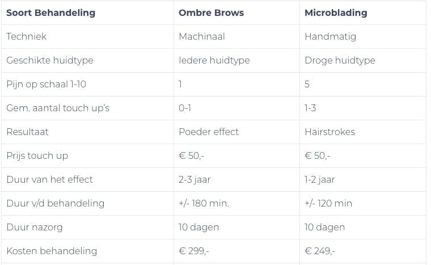The image size is (431, 265).
Task: Click the Machinaal cell
Action: [202, 36]
